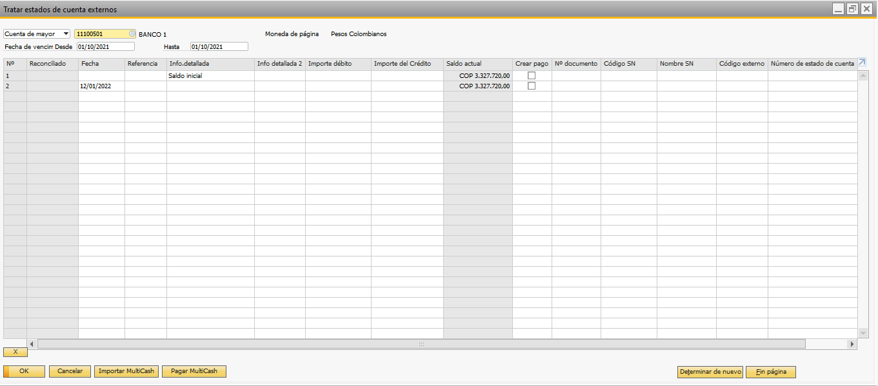
Task: Select the Hasta date field
Action: (218, 46)
